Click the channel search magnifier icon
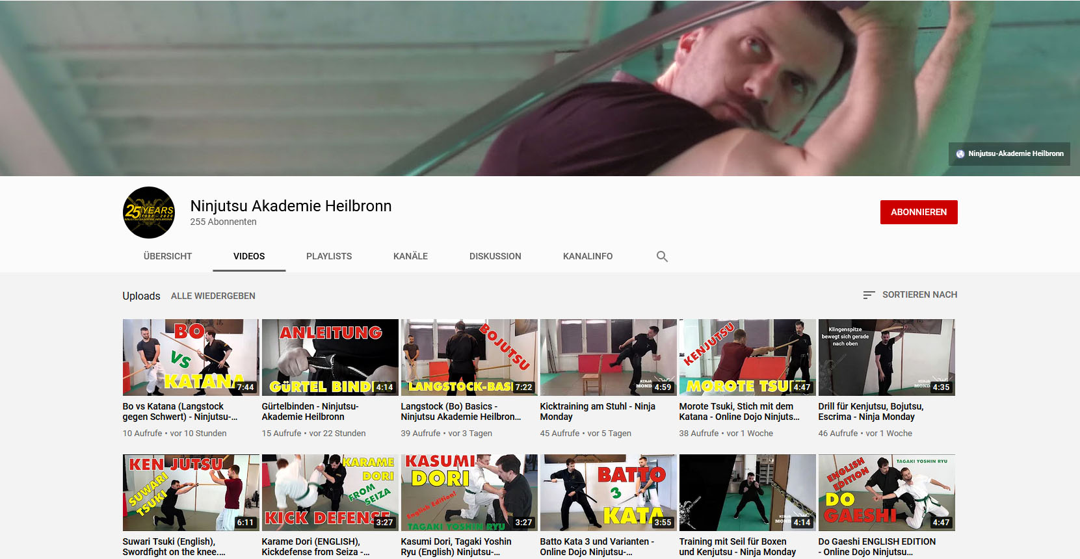This screenshot has width=1080, height=559. pos(662,256)
